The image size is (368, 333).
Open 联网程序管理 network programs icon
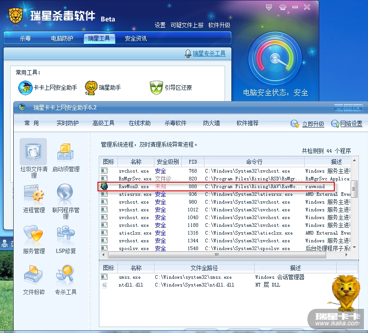tap(65, 192)
